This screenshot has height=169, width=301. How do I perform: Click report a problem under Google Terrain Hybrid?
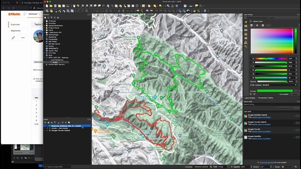pyautogui.click(x=264, y=124)
